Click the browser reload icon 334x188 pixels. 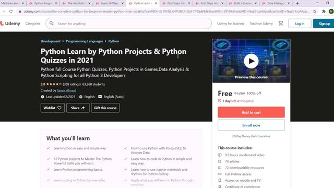[11, 11]
